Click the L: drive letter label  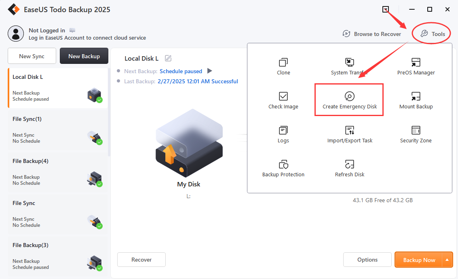(x=188, y=197)
